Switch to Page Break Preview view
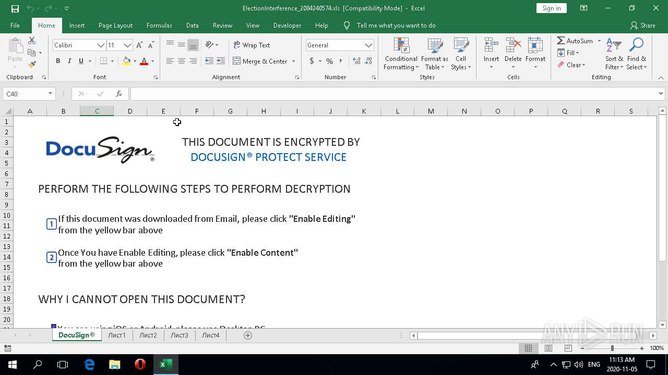Screen dimensions: 668x375 click(568, 348)
